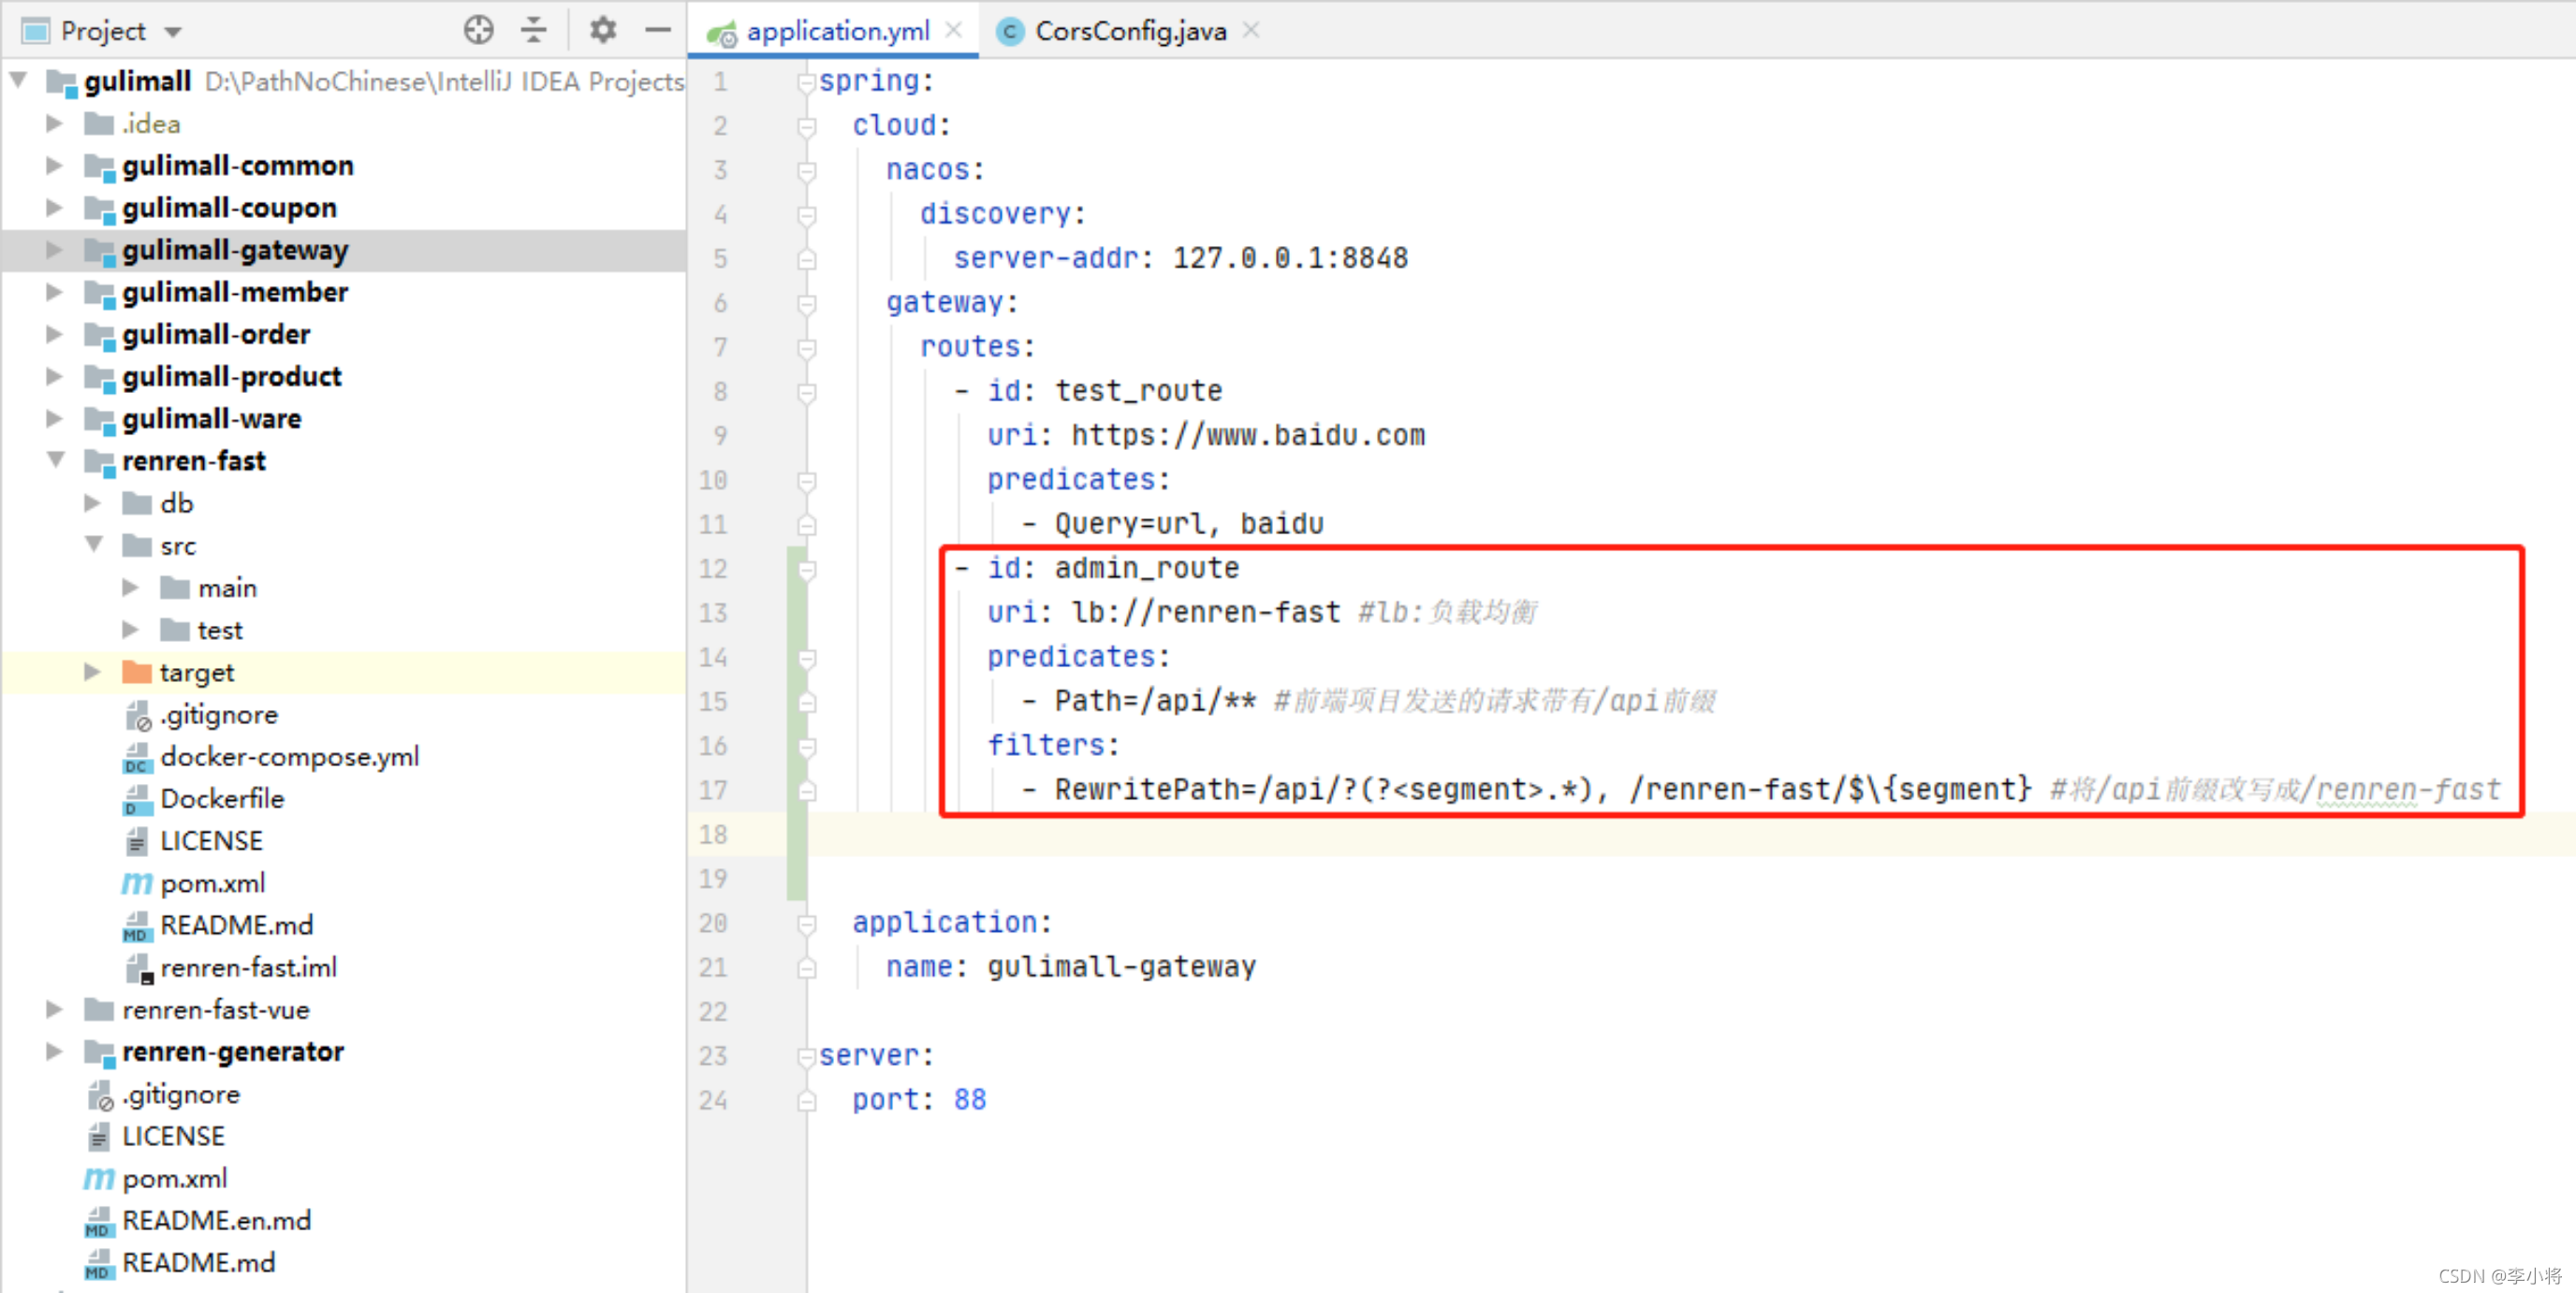Screen dimensions: 2576x1293
Task: Select renren-generator in the tree
Action: 233,1052
